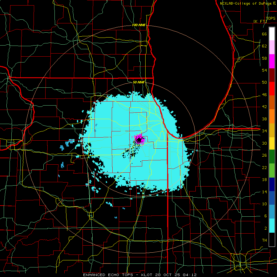Click the 100 NMI range ring label
Viewport: 277px width, 277px height.
pyautogui.click(x=138, y=25)
